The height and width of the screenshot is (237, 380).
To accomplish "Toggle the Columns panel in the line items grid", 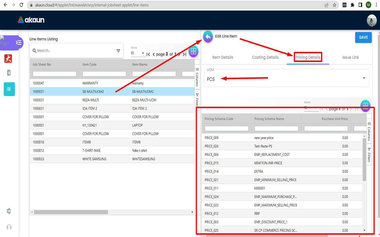I will pos(197,77).
